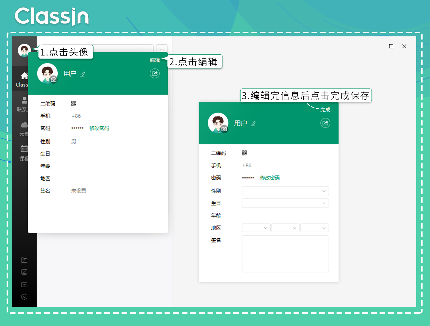
Task: Click 编辑 in the left profile card
Action: (x=155, y=60)
